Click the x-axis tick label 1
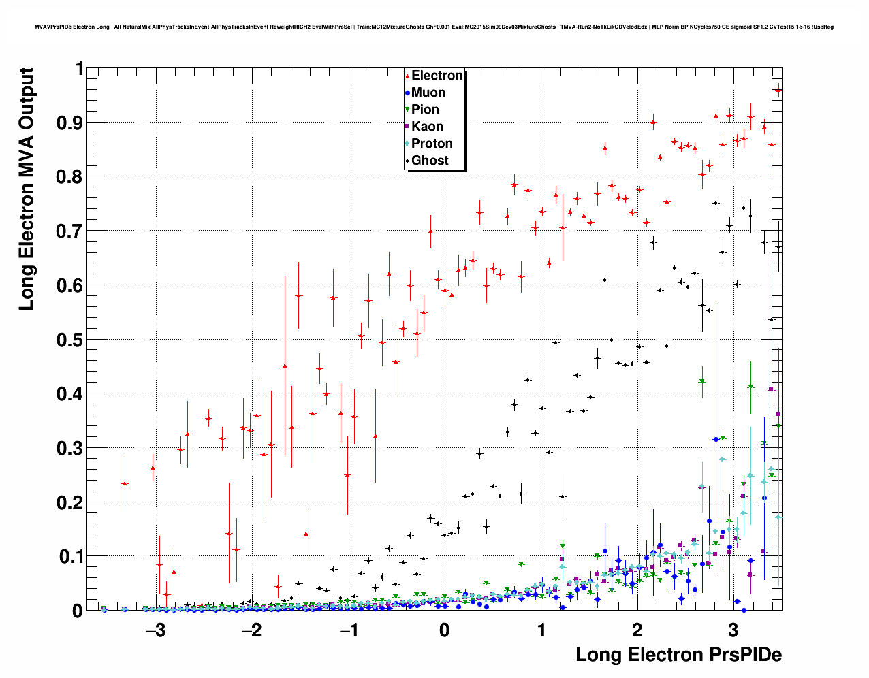This screenshot has width=869, height=678. pyautogui.click(x=541, y=631)
